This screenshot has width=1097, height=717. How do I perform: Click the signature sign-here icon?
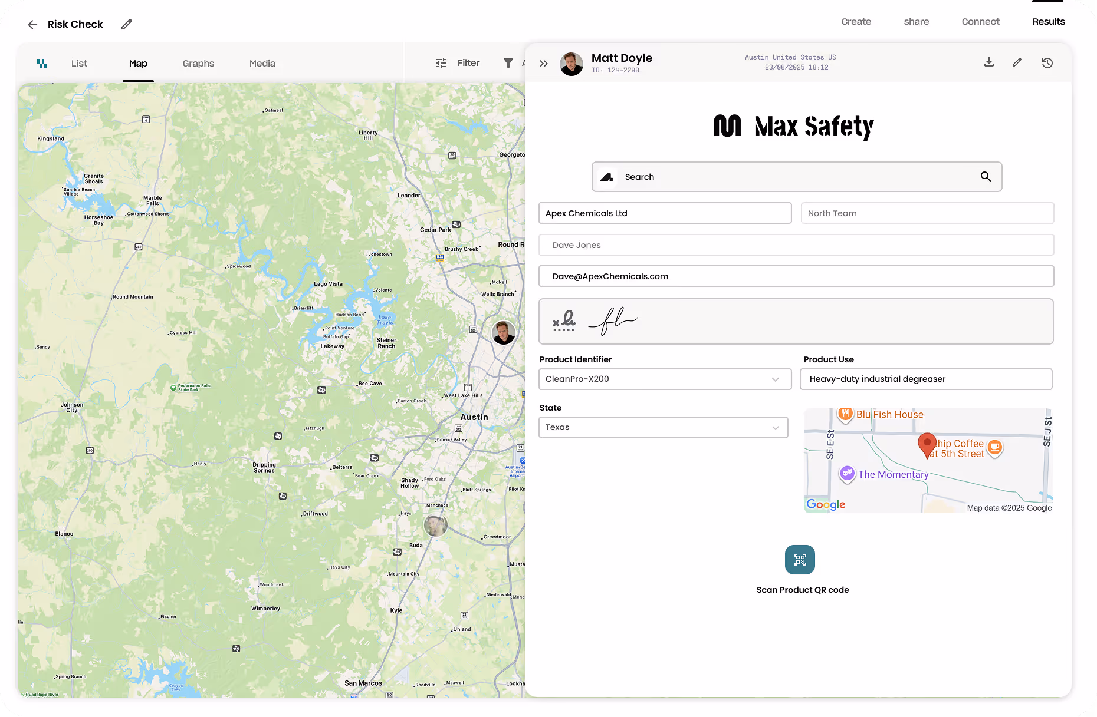[x=564, y=321]
